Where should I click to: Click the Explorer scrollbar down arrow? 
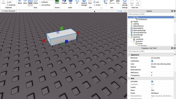175,45
